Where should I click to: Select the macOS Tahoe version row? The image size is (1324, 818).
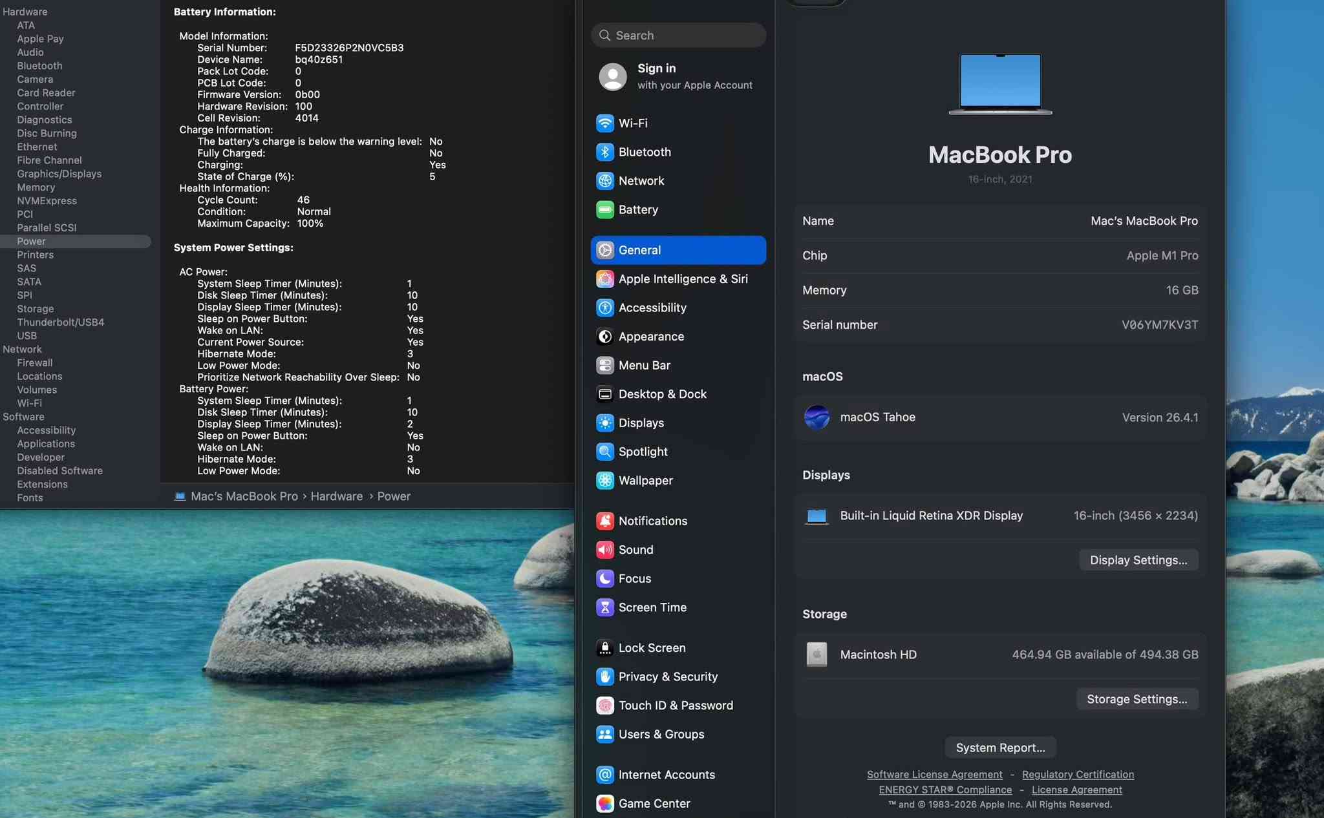coord(1000,417)
